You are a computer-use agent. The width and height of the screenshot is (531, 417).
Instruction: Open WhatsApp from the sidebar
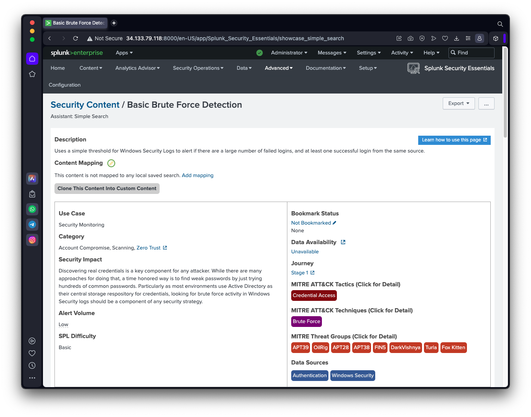32,209
